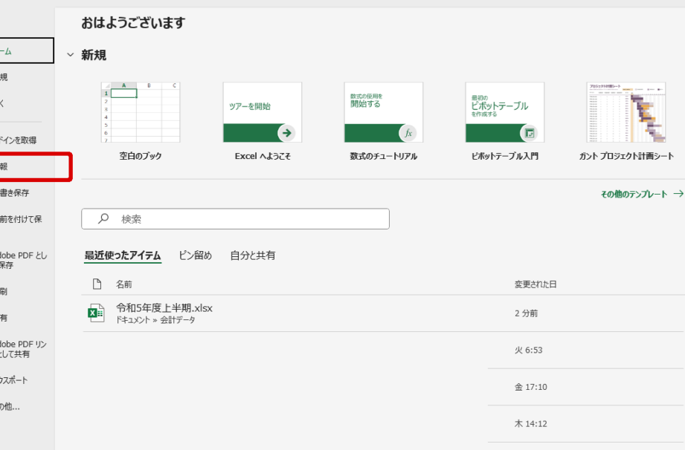
Task: Click the row modified 金 17:10
Action: pyautogui.click(x=530, y=387)
